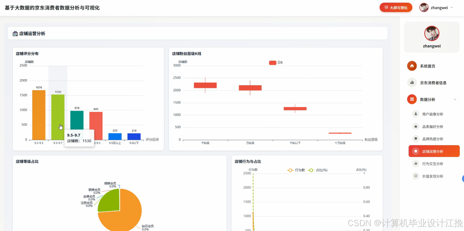Click the 店铺粉丝层级K线 chart title
The image size is (464, 231).
187,54
